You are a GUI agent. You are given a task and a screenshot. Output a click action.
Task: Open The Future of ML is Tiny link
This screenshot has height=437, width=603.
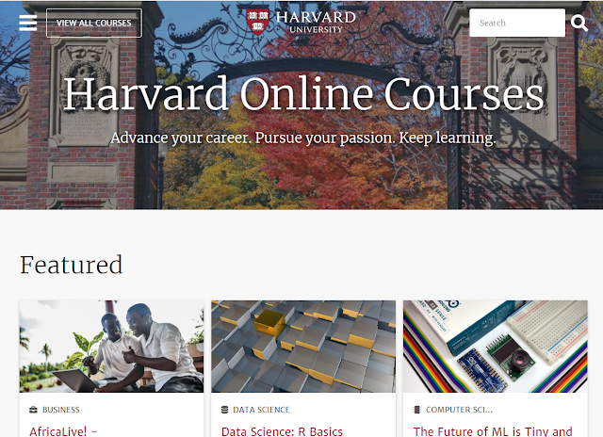coord(493,431)
